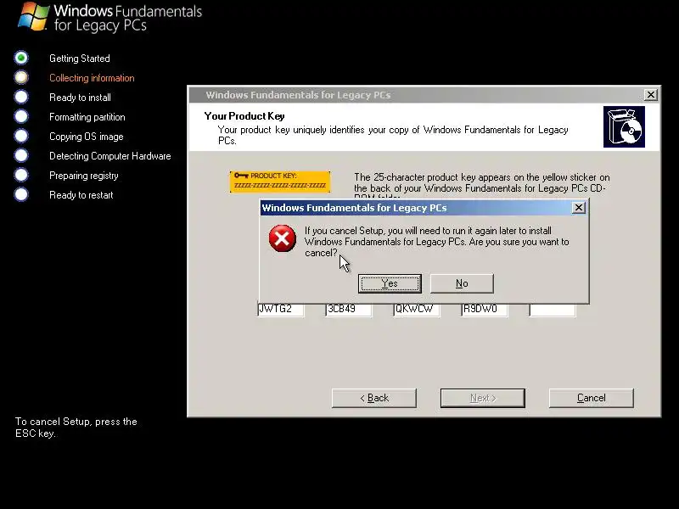Choose No in the cancel confirmation
Viewport: 679px width, 509px height.
(x=462, y=283)
